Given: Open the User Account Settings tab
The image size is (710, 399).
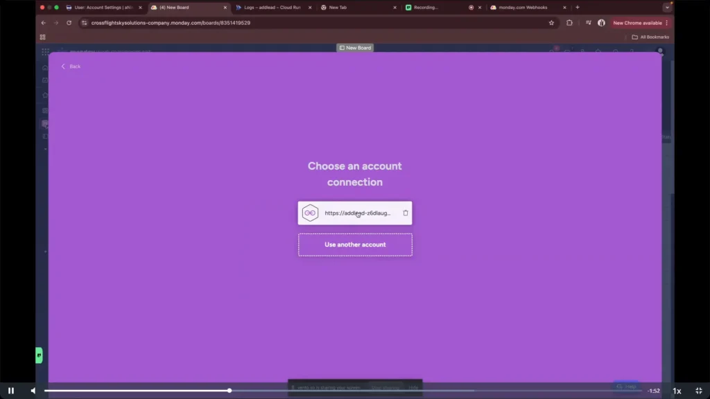Looking at the screenshot, I should coord(104,8).
